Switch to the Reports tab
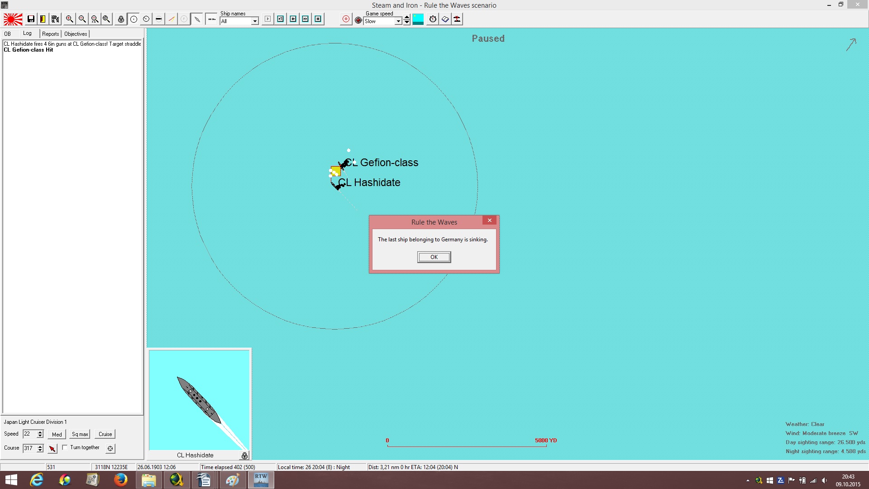 pos(51,34)
